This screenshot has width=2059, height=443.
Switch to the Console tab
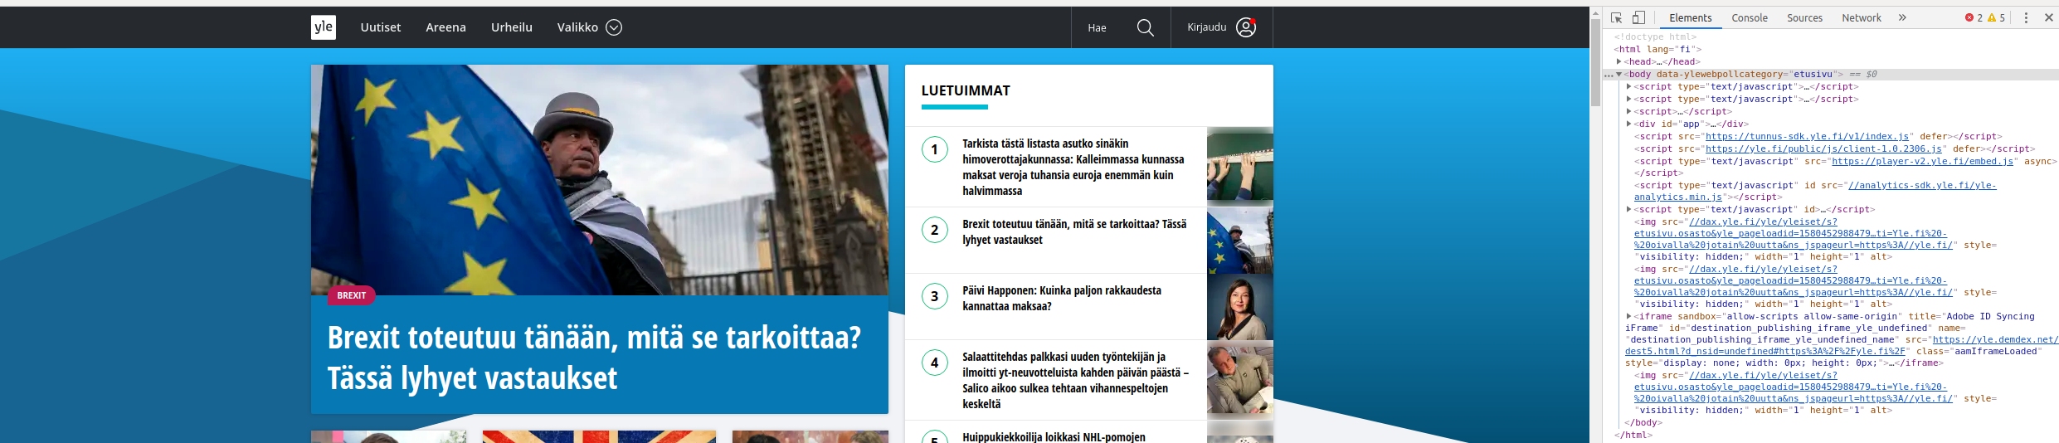pyautogui.click(x=1749, y=17)
